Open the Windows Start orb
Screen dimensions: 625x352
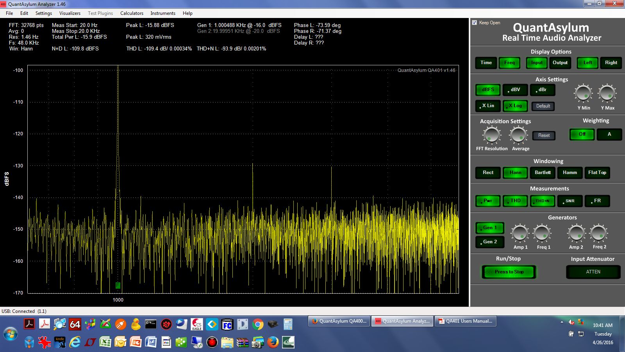click(11, 334)
